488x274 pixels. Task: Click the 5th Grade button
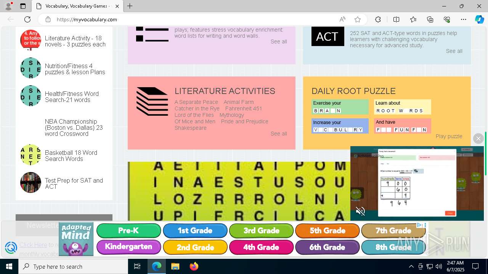[x=327, y=231]
